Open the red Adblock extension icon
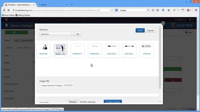This screenshot has width=200, height=112. pyautogui.click(x=188, y=10)
